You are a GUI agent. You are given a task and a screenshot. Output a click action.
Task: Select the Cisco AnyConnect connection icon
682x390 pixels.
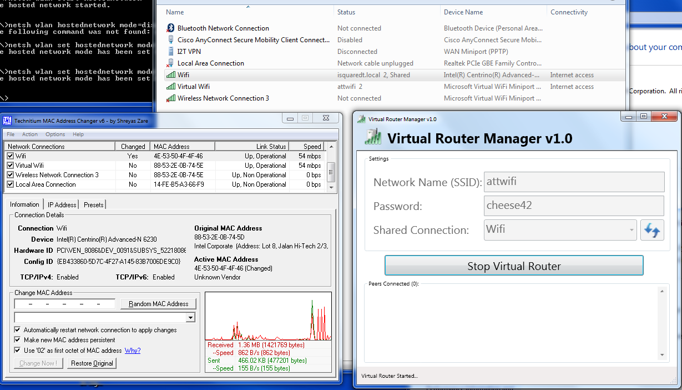(x=170, y=40)
